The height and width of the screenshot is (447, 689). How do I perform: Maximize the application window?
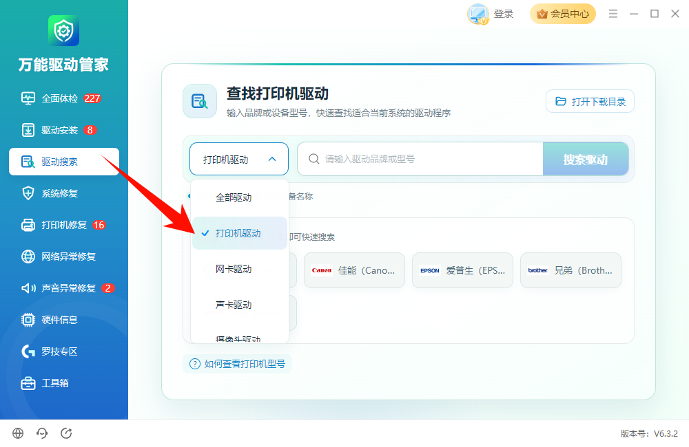pos(655,14)
